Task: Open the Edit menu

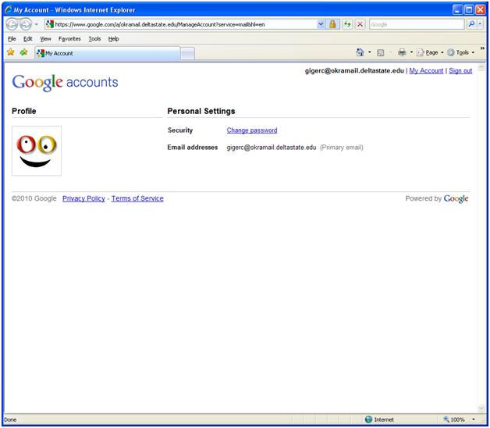Action: pyautogui.click(x=28, y=39)
